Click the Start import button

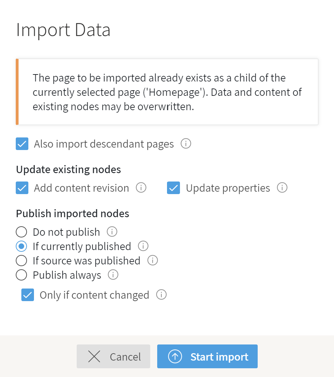tap(207, 356)
